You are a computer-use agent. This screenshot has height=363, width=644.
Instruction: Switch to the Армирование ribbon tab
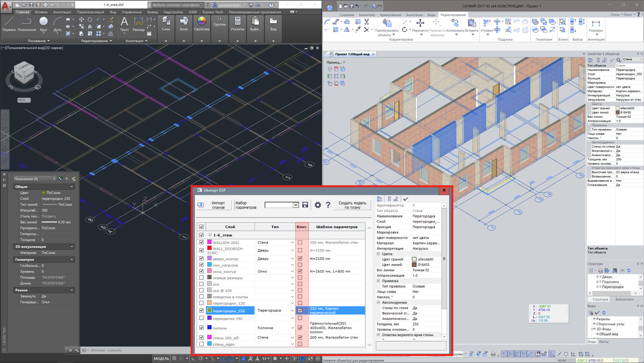390,15
